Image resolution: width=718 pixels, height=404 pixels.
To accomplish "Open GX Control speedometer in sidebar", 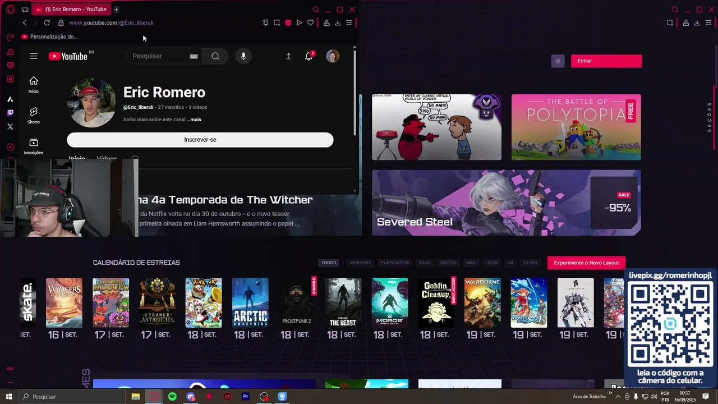I will pos(10,38).
